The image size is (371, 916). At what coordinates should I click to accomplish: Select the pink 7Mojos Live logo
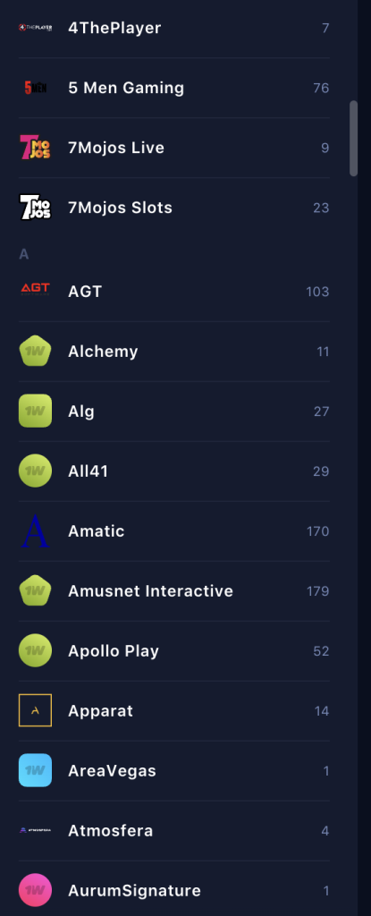tap(35, 148)
